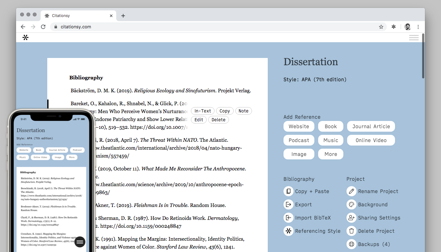Image resolution: width=441 pixels, height=252 pixels.
Task: Open Export via the arrow icon
Action: pos(288,204)
